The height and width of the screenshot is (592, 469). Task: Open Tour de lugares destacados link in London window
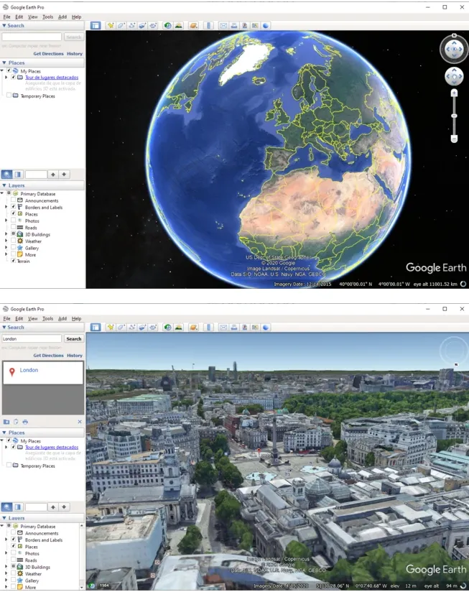[52, 447]
